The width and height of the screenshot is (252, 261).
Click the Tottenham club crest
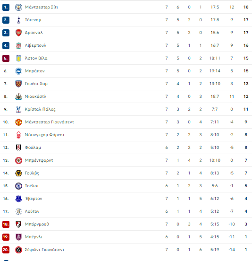click(x=18, y=20)
